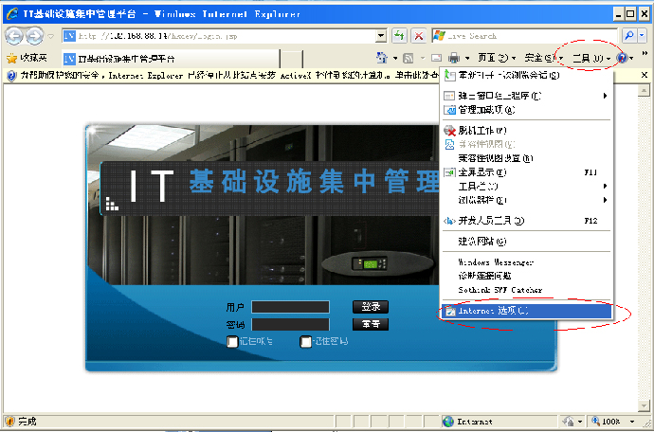
Task: Click the 用户 (username) input field
Action: click(290, 307)
